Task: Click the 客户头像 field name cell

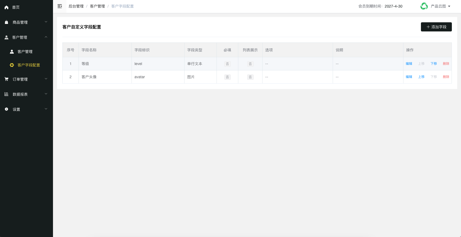Action: 105,77
